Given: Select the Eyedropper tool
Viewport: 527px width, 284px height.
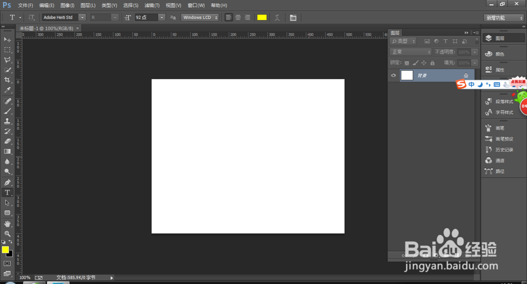Looking at the screenshot, I should tap(7, 90).
